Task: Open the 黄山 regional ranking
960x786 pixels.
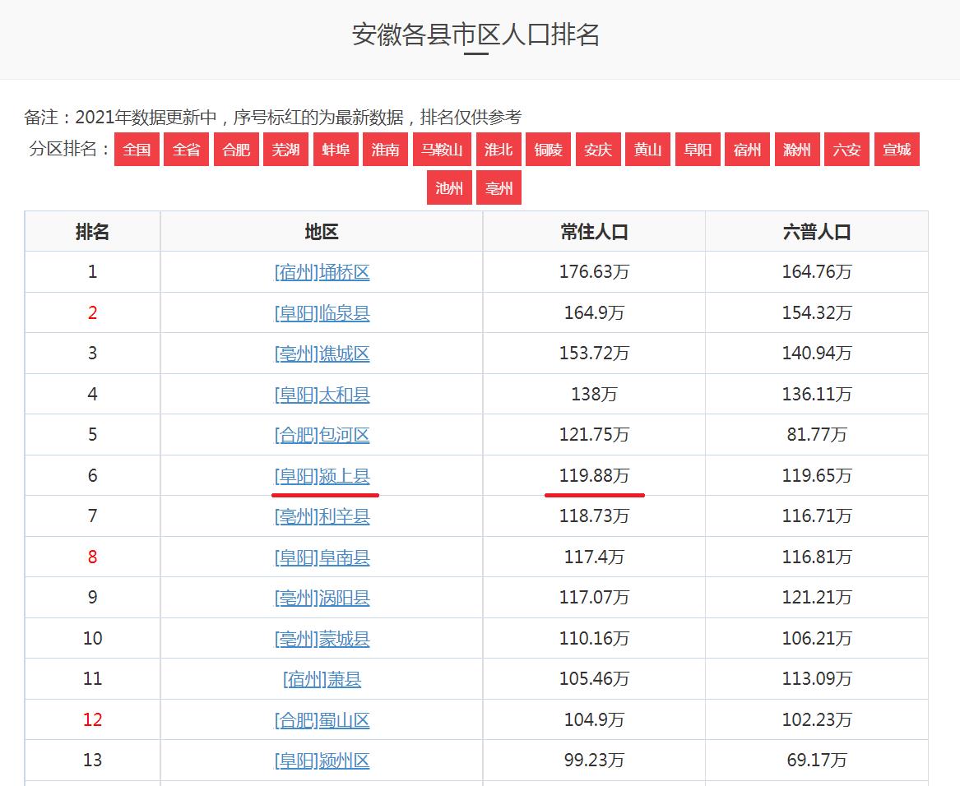Action: coord(647,150)
